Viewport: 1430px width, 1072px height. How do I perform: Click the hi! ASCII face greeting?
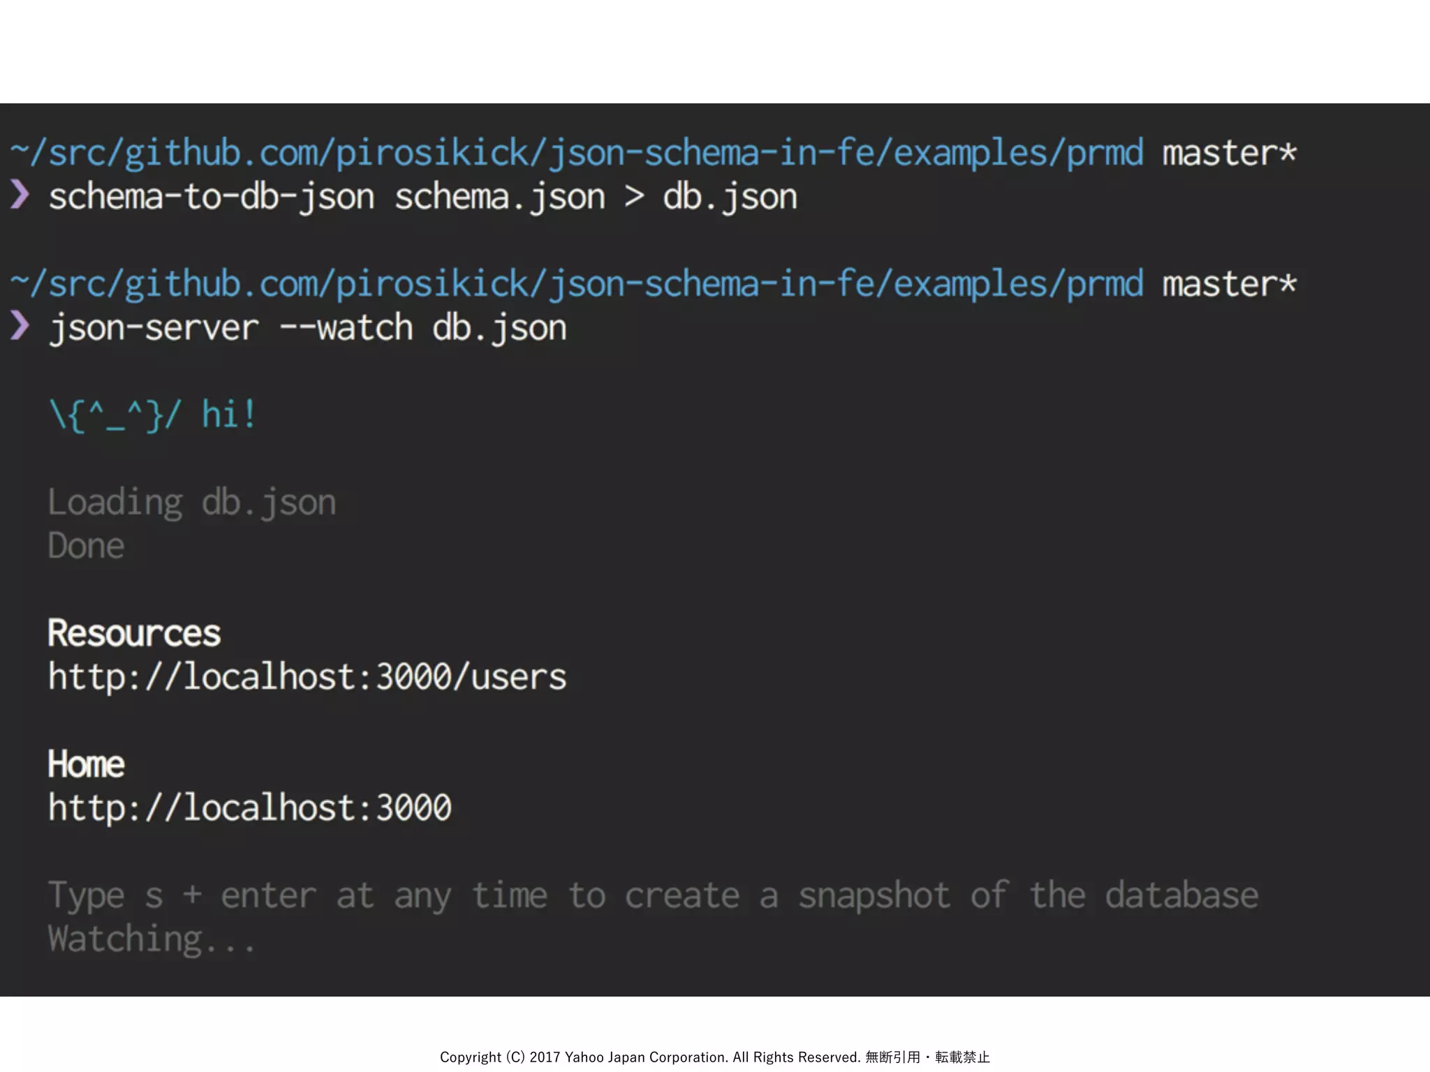pos(153,415)
